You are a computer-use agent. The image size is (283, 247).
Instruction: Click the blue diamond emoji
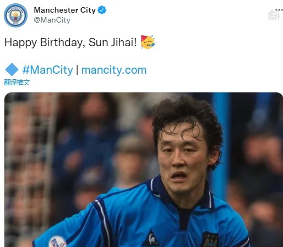coord(12,69)
